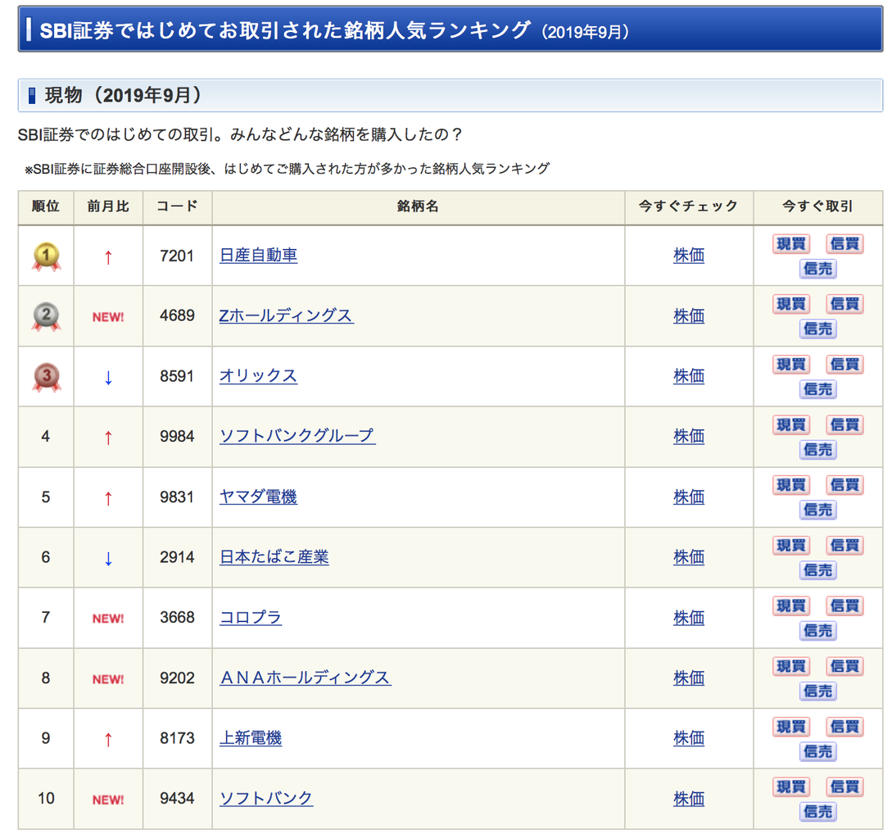Open the 日産自動車 stock link
The width and height of the screenshot is (892, 839).
pyautogui.click(x=258, y=256)
